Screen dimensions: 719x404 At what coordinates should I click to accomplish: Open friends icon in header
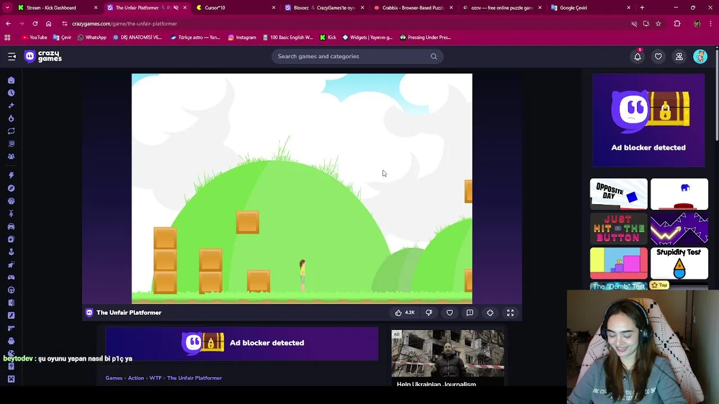click(679, 56)
